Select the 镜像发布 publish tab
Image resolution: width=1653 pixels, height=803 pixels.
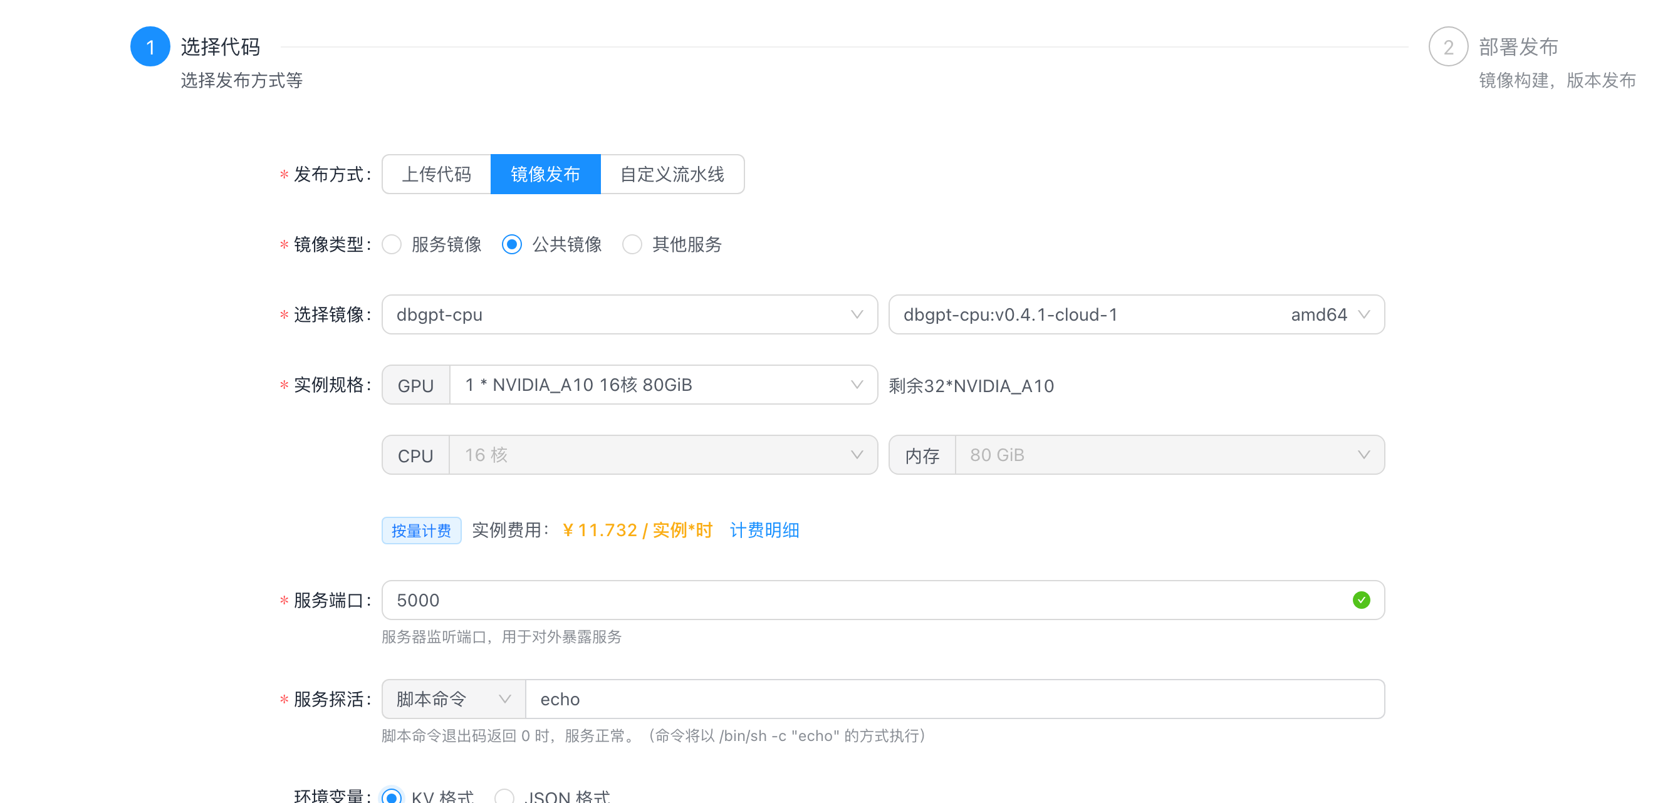545,174
